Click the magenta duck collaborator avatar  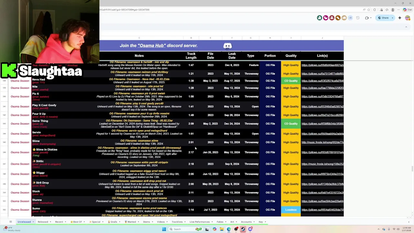click(x=326, y=18)
